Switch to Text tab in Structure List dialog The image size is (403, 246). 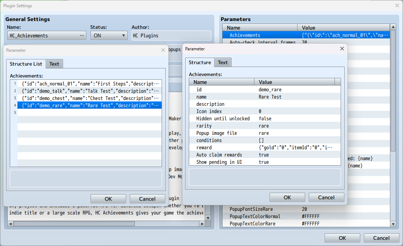(54, 64)
